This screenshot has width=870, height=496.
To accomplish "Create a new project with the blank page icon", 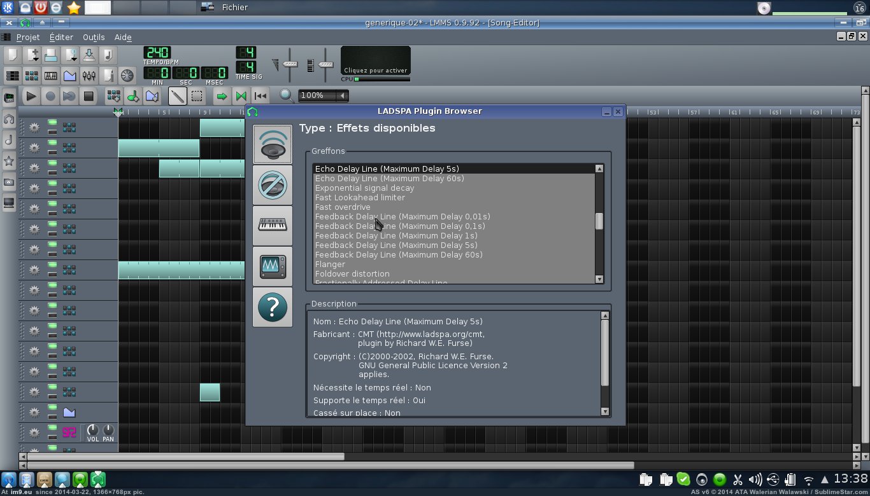I will (x=12, y=55).
